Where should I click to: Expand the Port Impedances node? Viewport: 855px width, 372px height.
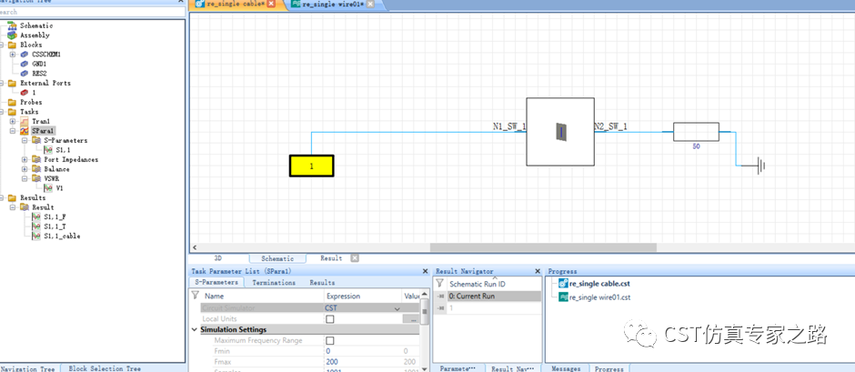tap(25, 160)
